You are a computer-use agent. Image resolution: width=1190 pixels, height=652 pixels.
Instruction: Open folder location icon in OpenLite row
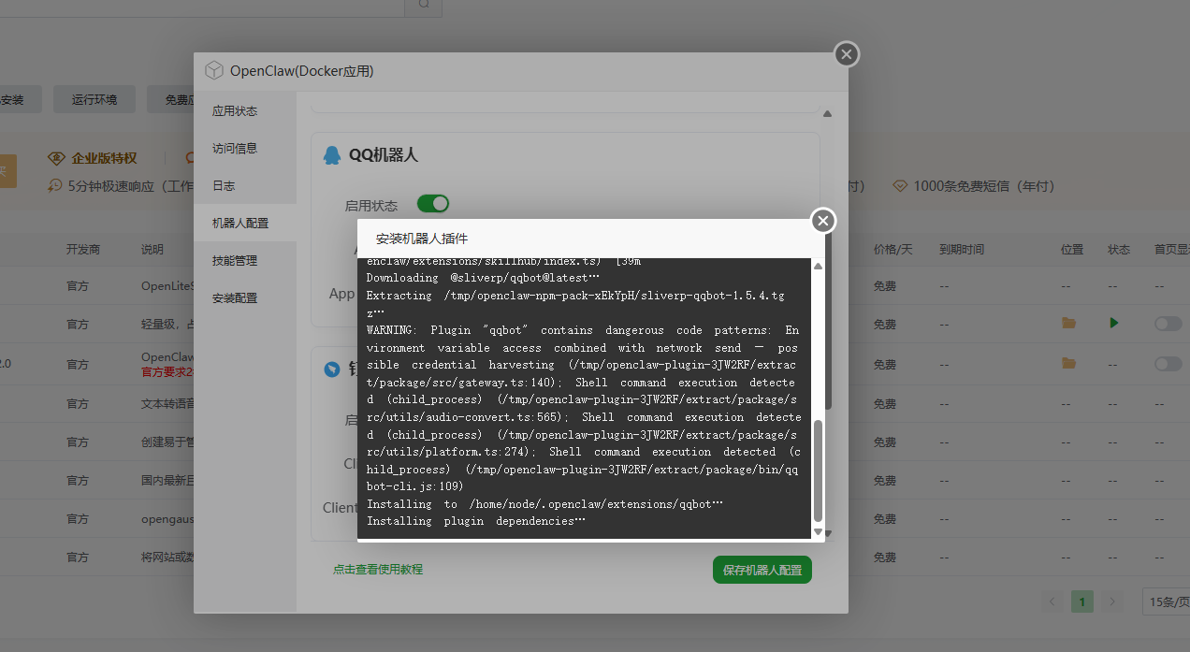[x=1068, y=323]
